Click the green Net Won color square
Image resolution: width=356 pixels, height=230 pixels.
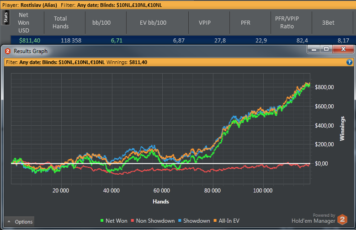(x=102, y=220)
